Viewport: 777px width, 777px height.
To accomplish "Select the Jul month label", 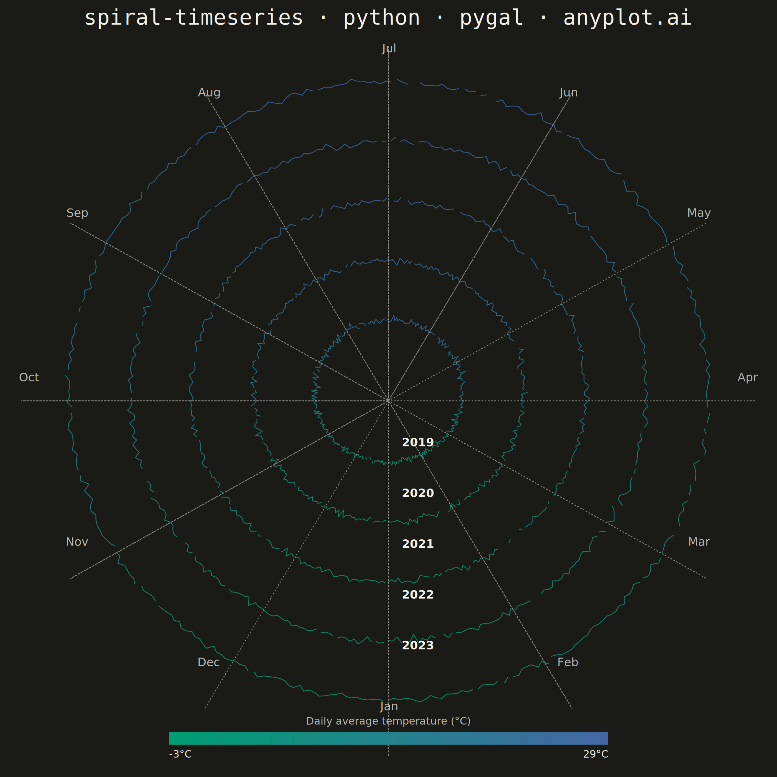I will point(389,48).
